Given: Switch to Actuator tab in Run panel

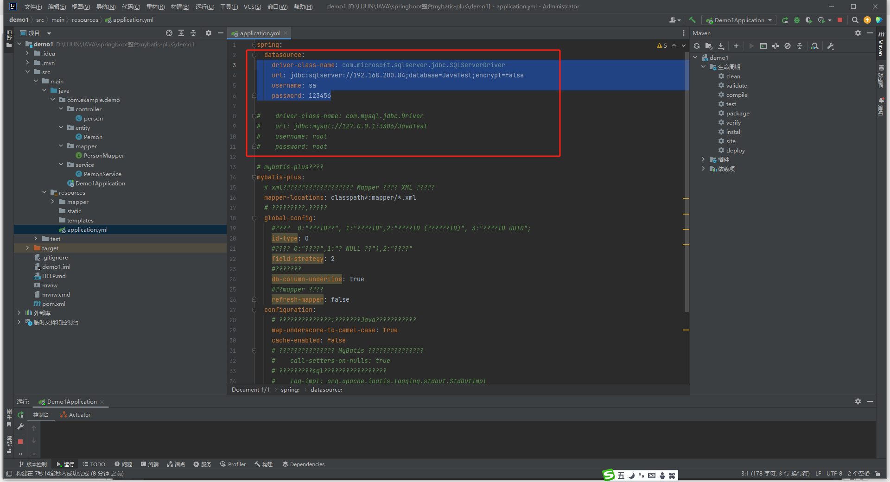Looking at the screenshot, I should (x=76, y=415).
